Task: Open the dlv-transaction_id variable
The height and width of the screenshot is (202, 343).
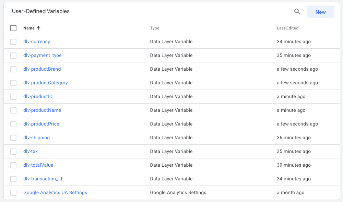Action: (43, 179)
